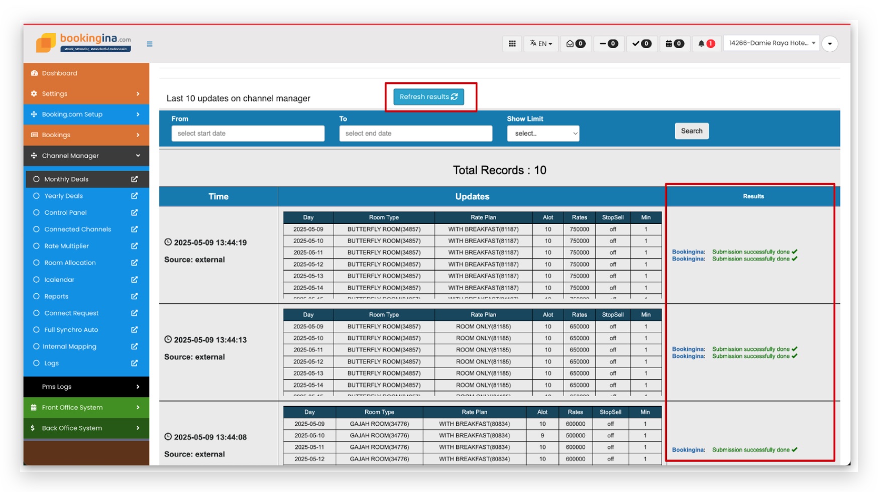Click the Updates column header
This screenshot has height=492, width=878.
coord(472,197)
